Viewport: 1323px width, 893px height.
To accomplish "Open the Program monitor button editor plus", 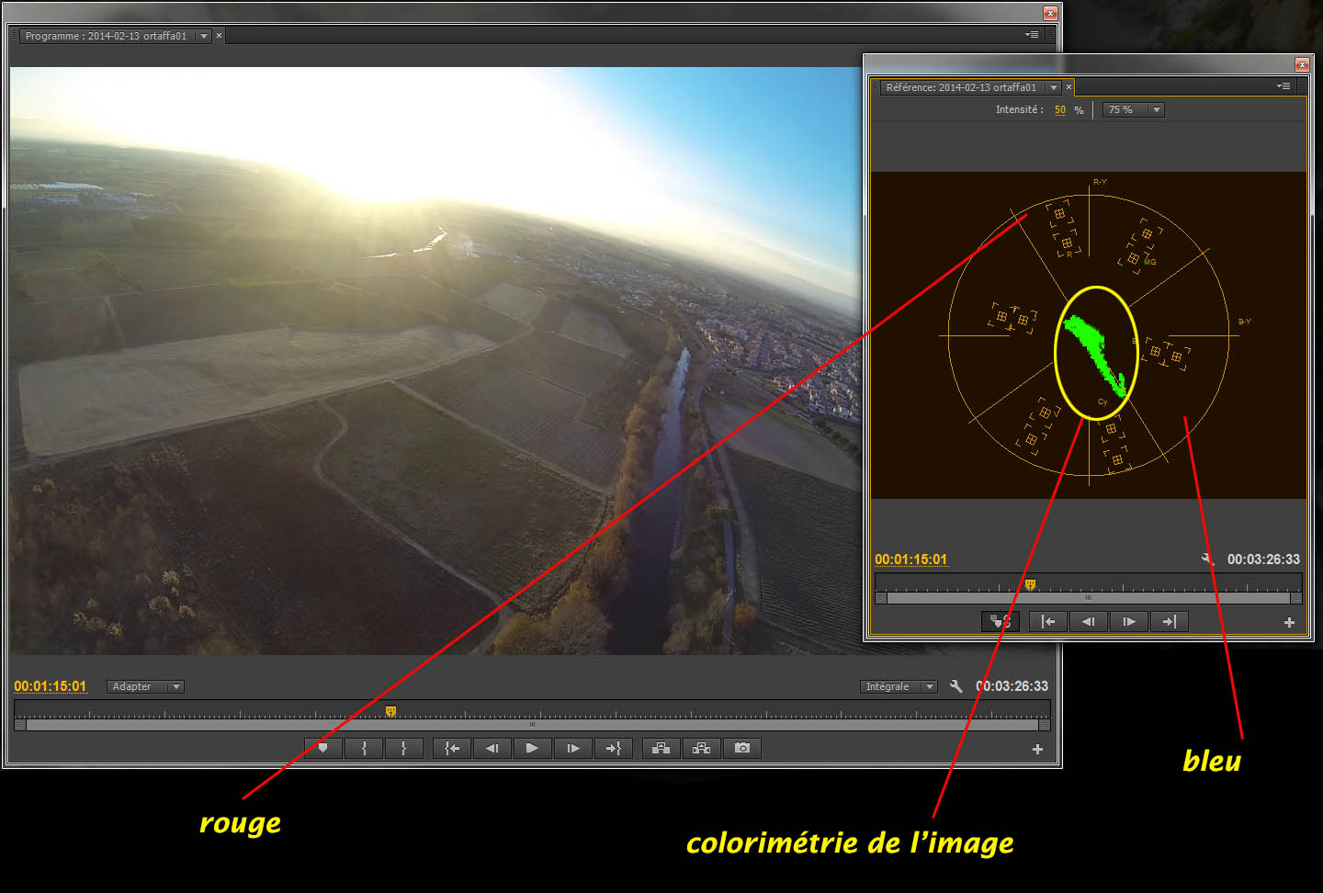I will pos(1037,750).
